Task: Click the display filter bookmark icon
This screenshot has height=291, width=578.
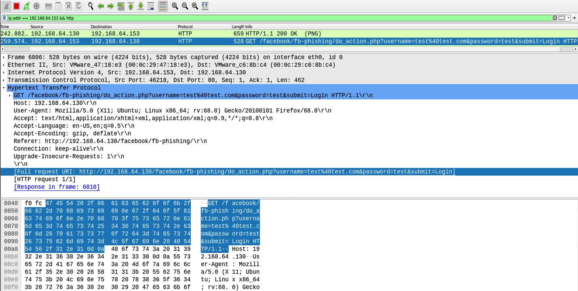Action: click(4, 18)
